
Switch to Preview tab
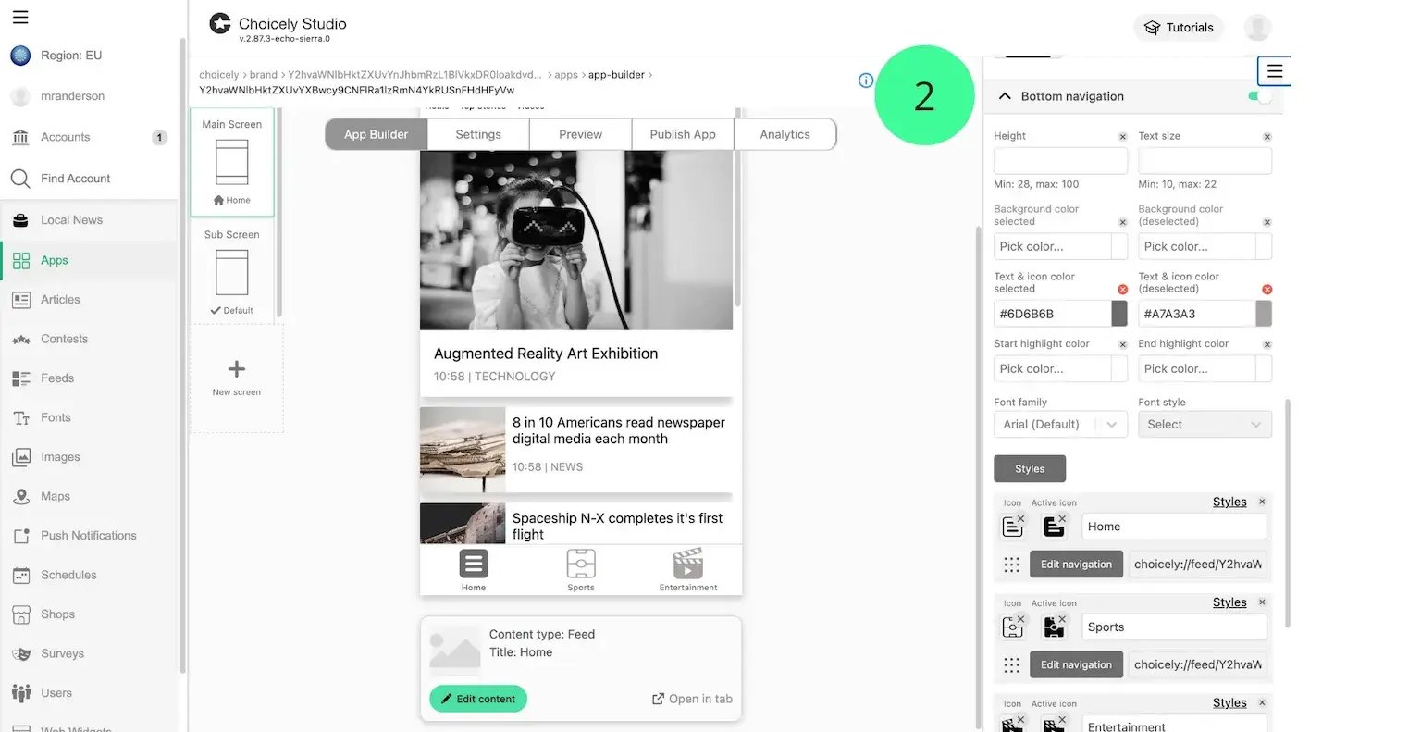[x=581, y=134]
